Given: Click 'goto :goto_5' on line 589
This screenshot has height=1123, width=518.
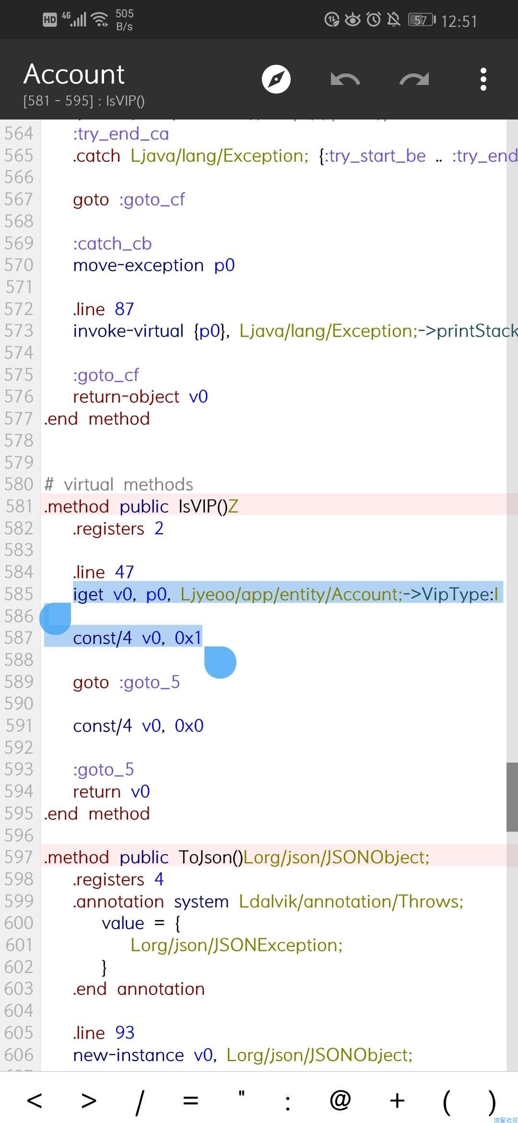Looking at the screenshot, I should pos(126,682).
